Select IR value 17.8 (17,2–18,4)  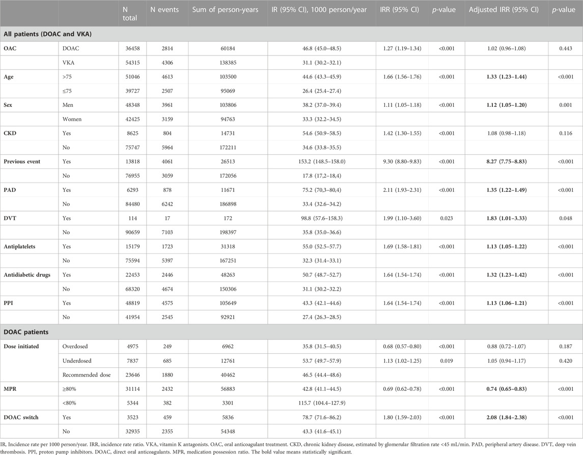(322, 176)
